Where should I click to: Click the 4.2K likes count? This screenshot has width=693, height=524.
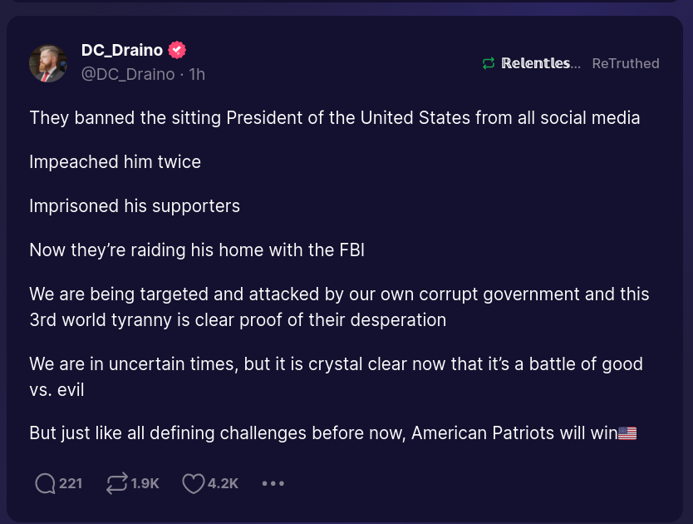(x=223, y=483)
